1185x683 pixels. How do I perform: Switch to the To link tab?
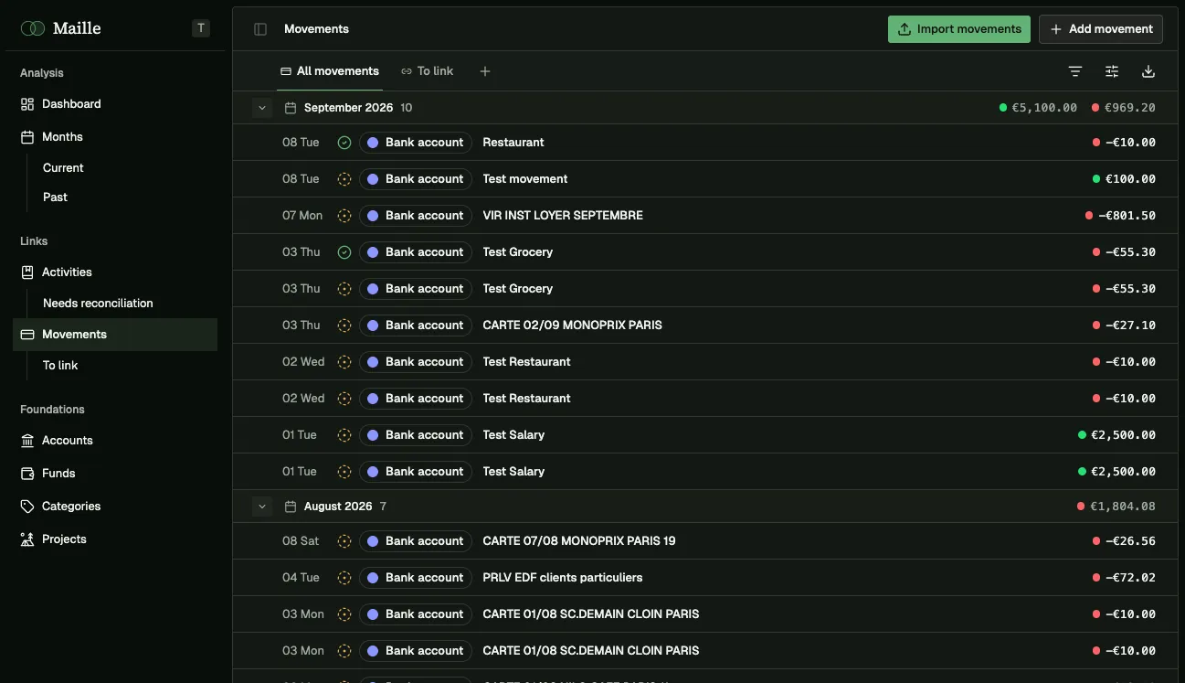(x=427, y=71)
